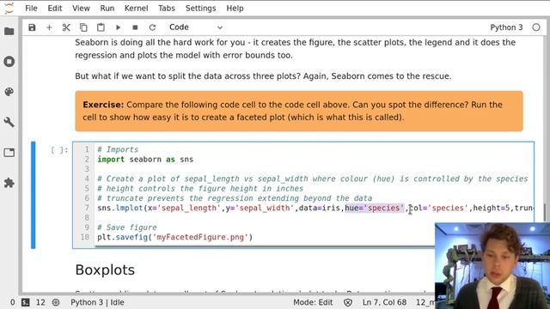Open the Commands palette sidebar icon

9,92
